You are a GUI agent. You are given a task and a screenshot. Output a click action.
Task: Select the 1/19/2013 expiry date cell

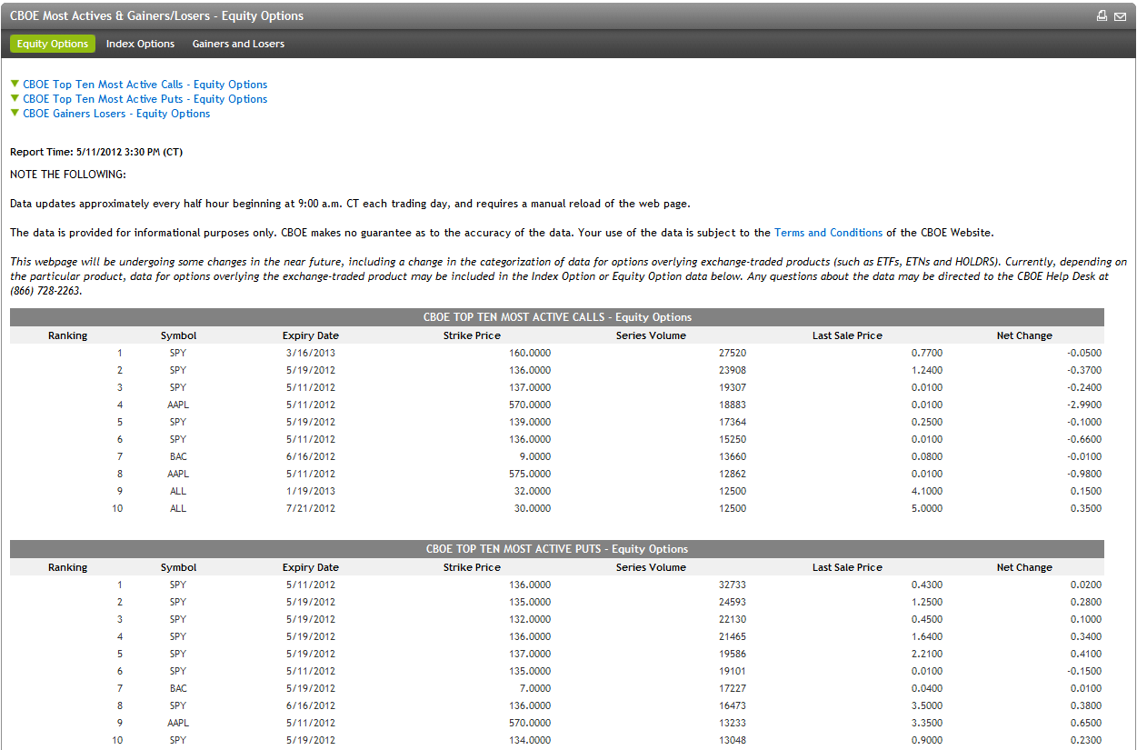311,491
